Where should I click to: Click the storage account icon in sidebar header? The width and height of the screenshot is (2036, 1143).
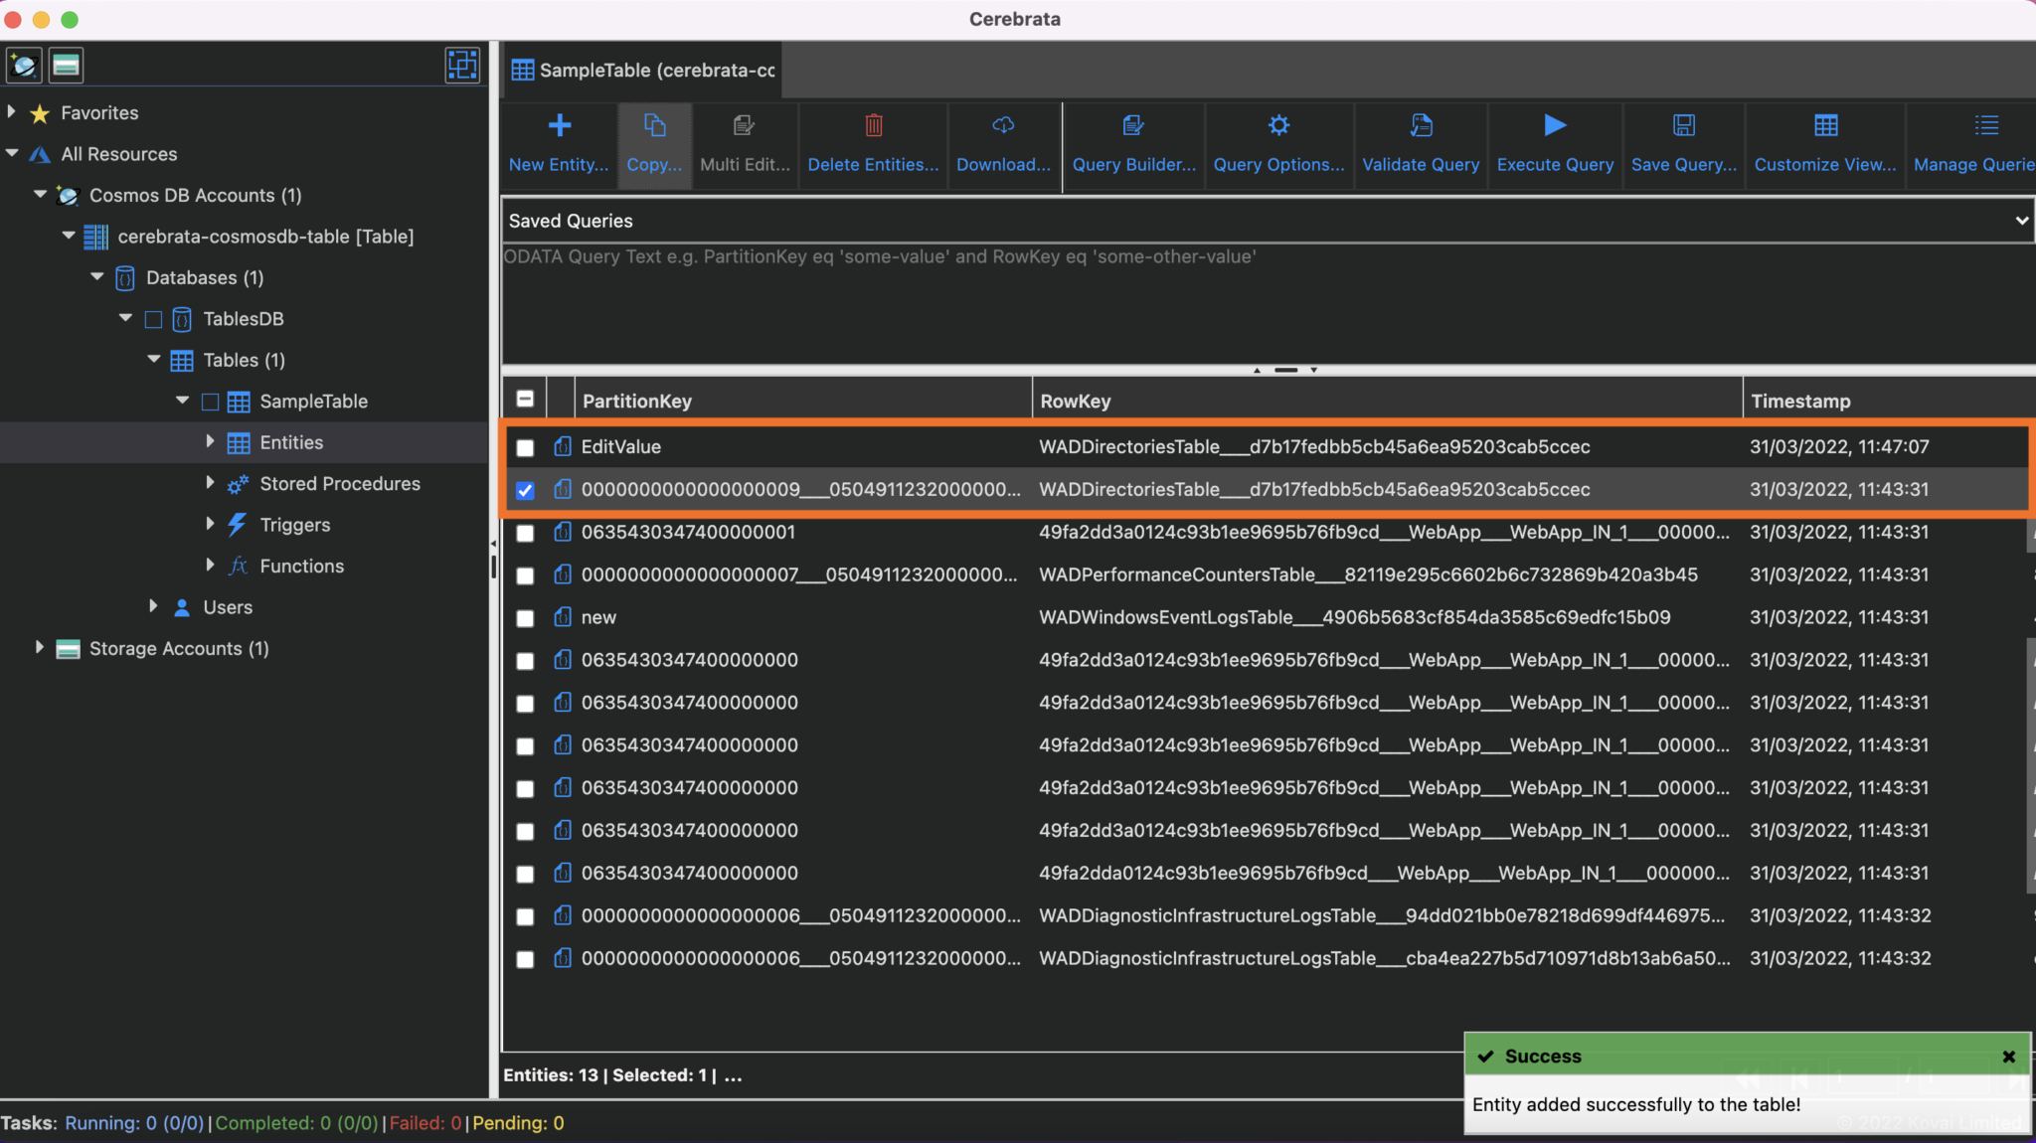point(66,66)
